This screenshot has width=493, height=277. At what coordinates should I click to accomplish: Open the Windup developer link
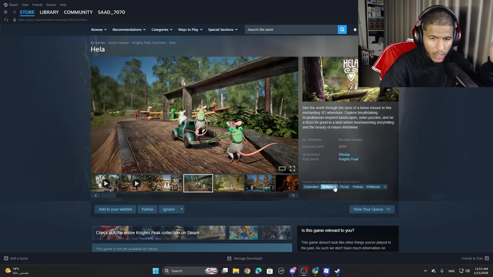[344, 155]
